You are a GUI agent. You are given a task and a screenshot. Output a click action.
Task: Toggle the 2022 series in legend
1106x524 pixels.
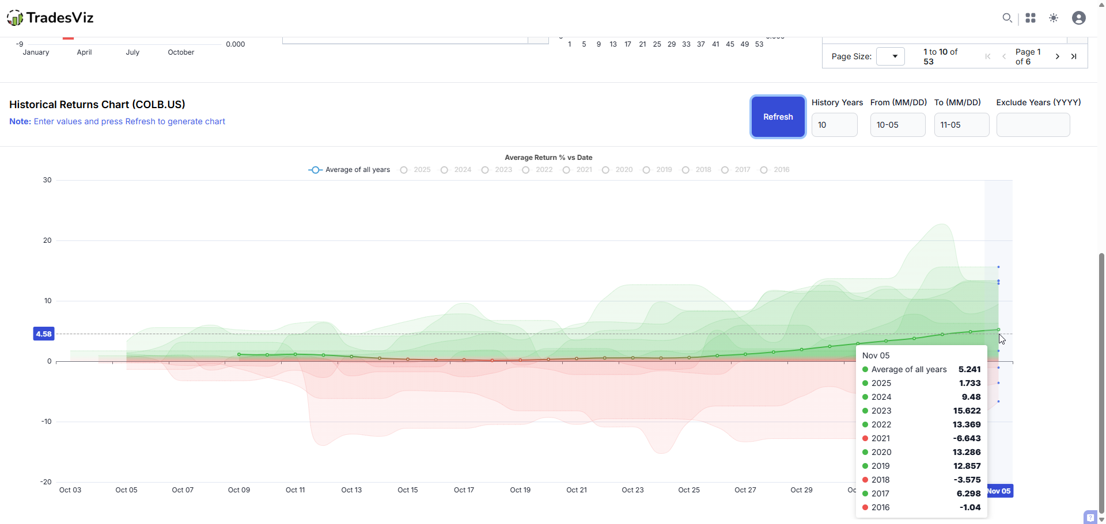[x=537, y=170]
